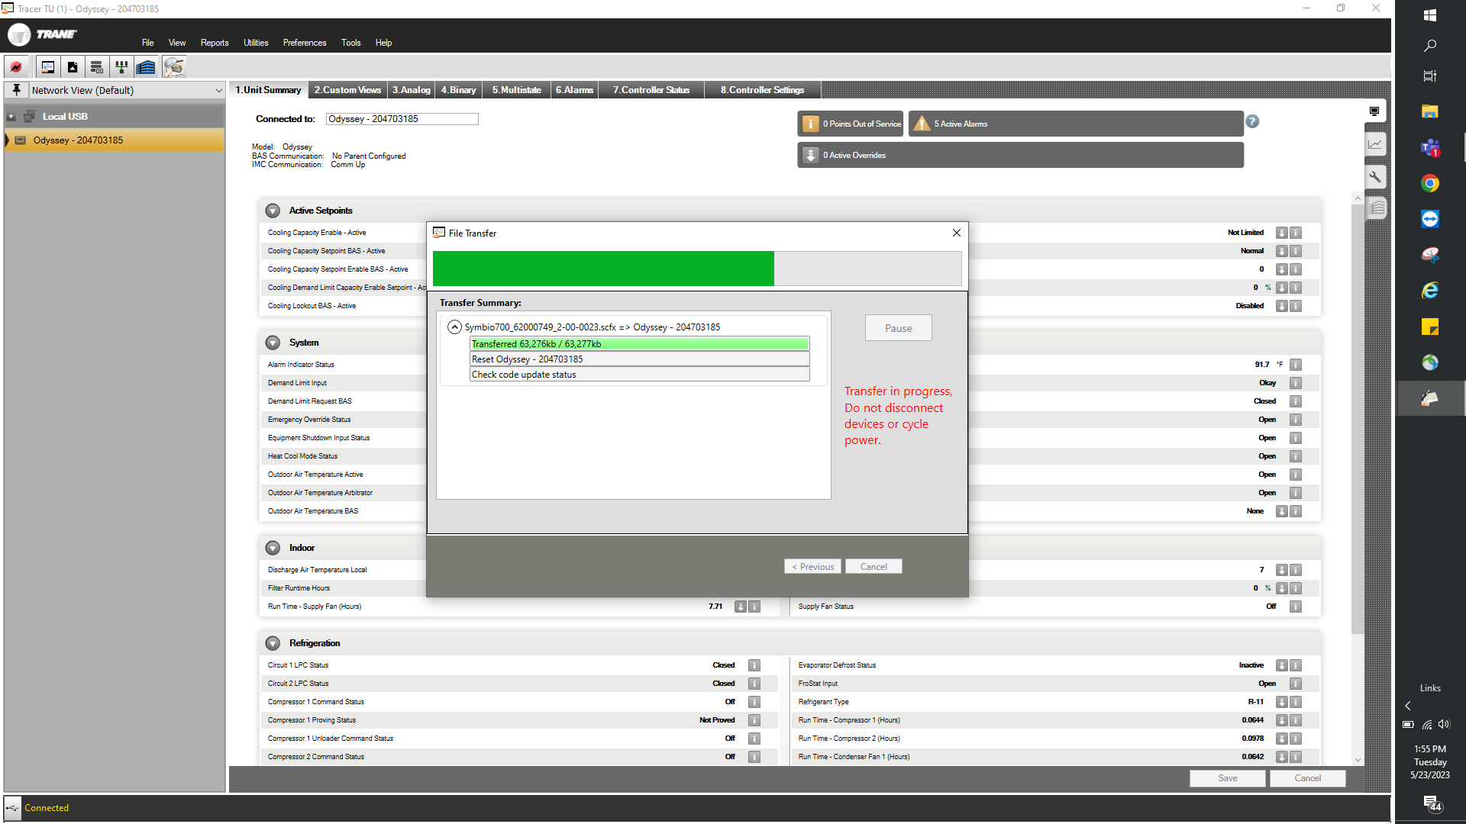This screenshot has width=1466, height=824.
Task: Open the Network View dropdown
Action: (x=127, y=90)
